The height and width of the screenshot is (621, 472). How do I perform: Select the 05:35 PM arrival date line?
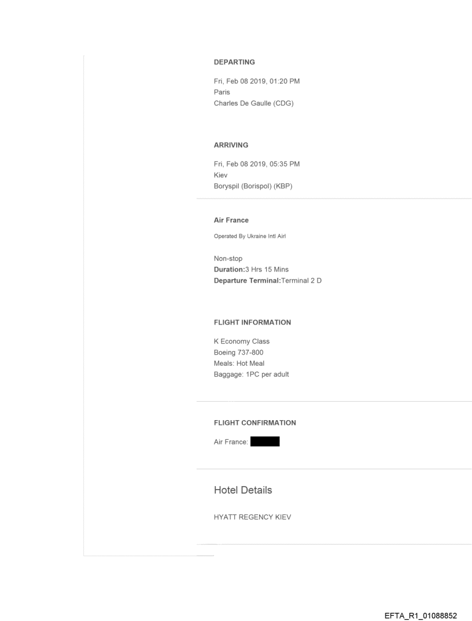coord(256,164)
